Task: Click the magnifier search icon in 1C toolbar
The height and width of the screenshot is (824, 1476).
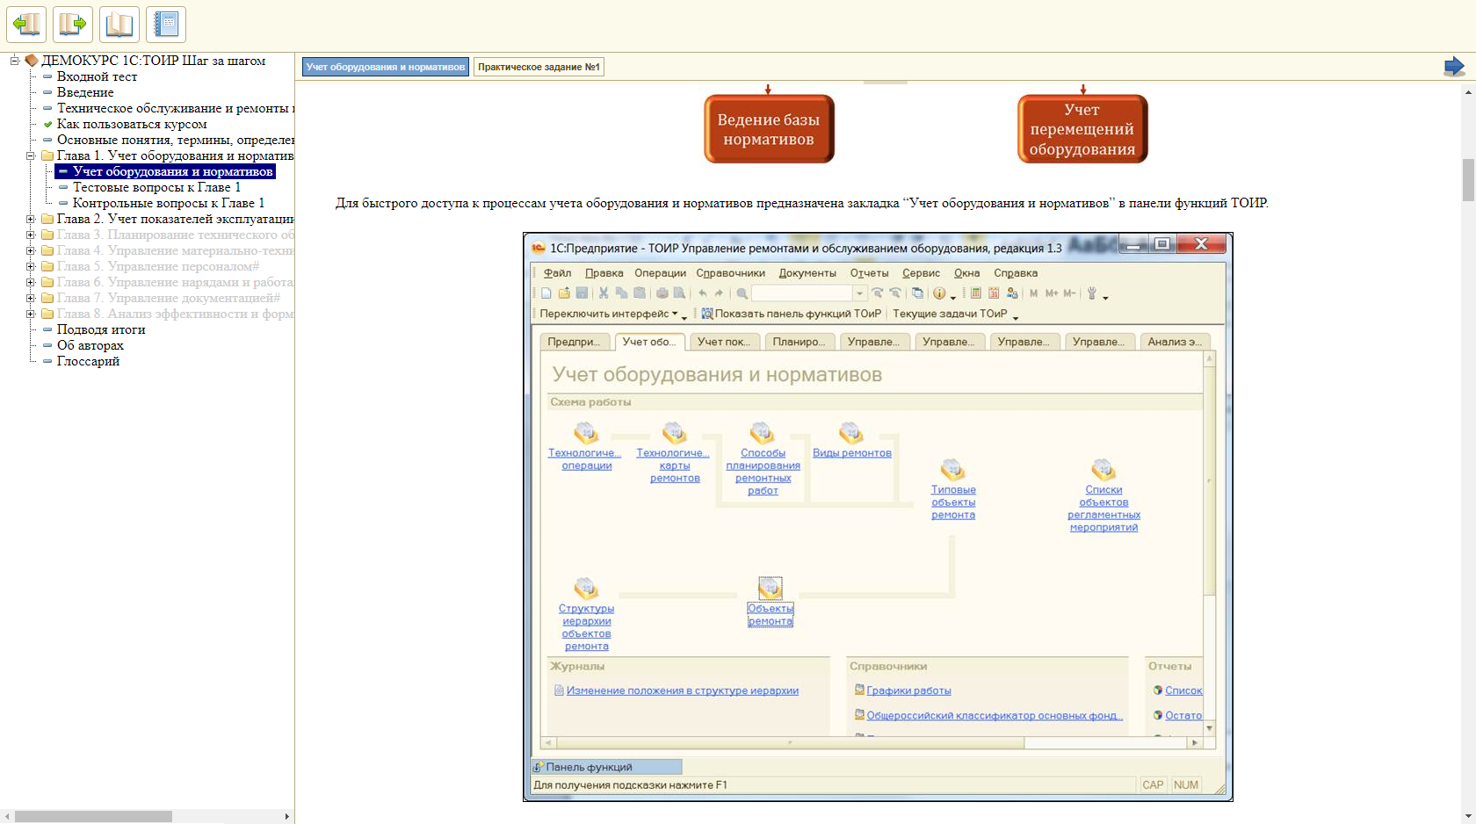Action: [x=742, y=293]
